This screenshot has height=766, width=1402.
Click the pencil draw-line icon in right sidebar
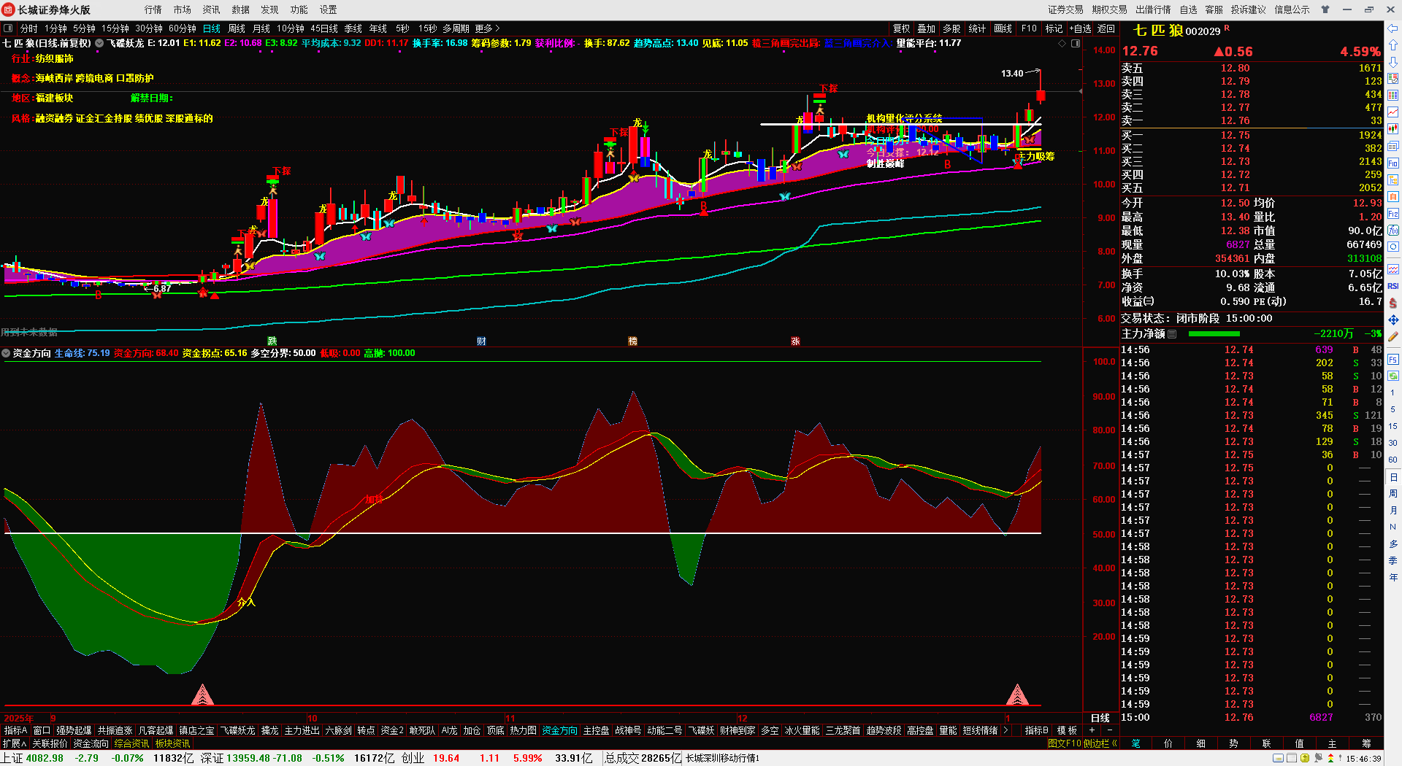[1393, 337]
